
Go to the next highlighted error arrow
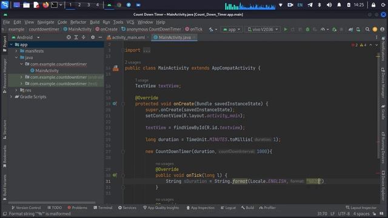point(376,45)
